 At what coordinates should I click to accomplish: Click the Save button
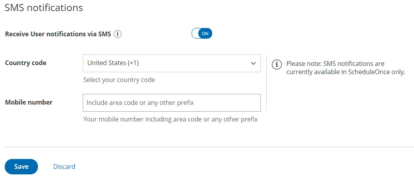click(x=21, y=166)
